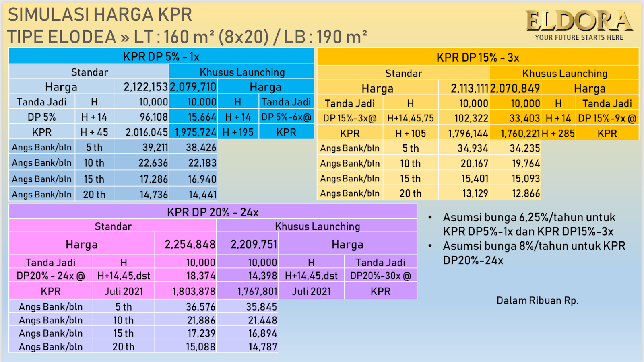Screen dimensions: 644x362
Task: Select the DP 15%-3x@ cell
Action: tap(349, 118)
